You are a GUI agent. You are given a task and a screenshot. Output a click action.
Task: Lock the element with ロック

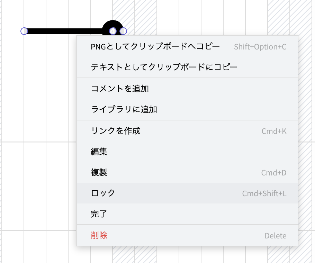click(x=103, y=193)
